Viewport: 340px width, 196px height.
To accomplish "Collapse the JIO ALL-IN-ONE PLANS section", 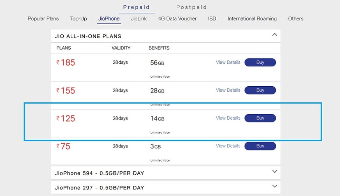I will (275, 35).
